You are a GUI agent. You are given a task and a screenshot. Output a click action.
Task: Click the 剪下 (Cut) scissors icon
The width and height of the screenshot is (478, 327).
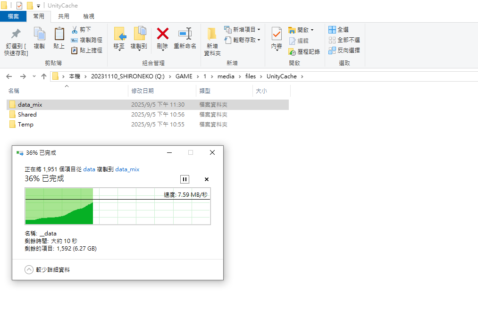point(75,30)
